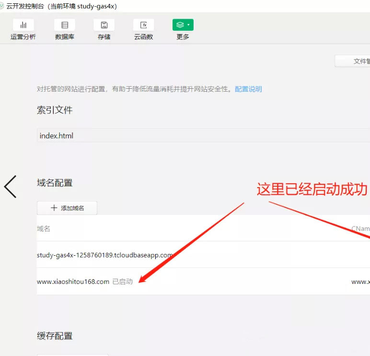Screen dimensions: 370x356
Task: Expand the green 更多 dropdown button
Action: tap(183, 25)
